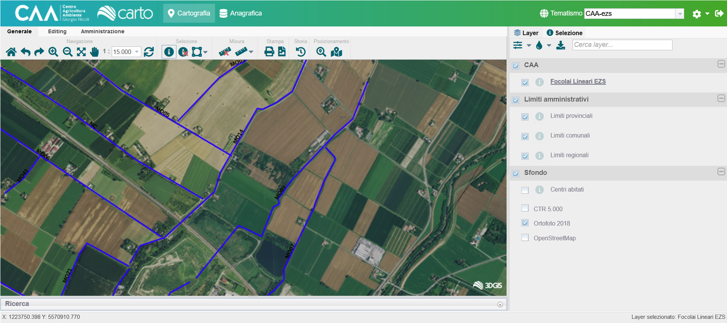Open the history clock tool

tap(301, 52)
